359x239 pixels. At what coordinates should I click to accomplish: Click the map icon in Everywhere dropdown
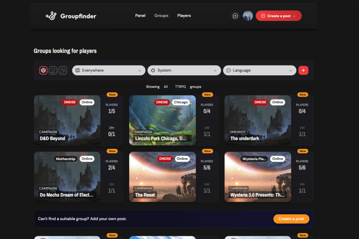point(78,70)
